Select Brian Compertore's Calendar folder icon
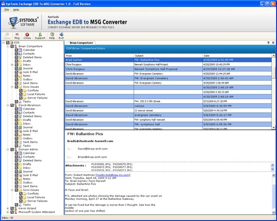Screen dimensions: 277x221 pyautogui.click(x=20, y=50)
